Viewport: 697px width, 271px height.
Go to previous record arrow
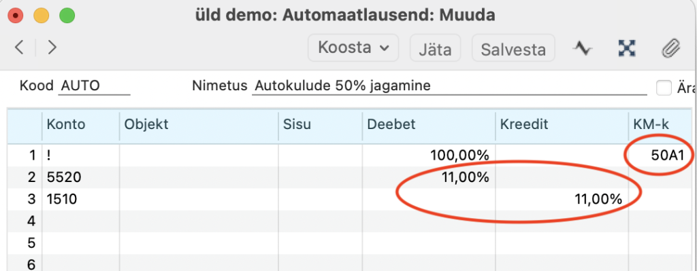(x=19, y=47)
